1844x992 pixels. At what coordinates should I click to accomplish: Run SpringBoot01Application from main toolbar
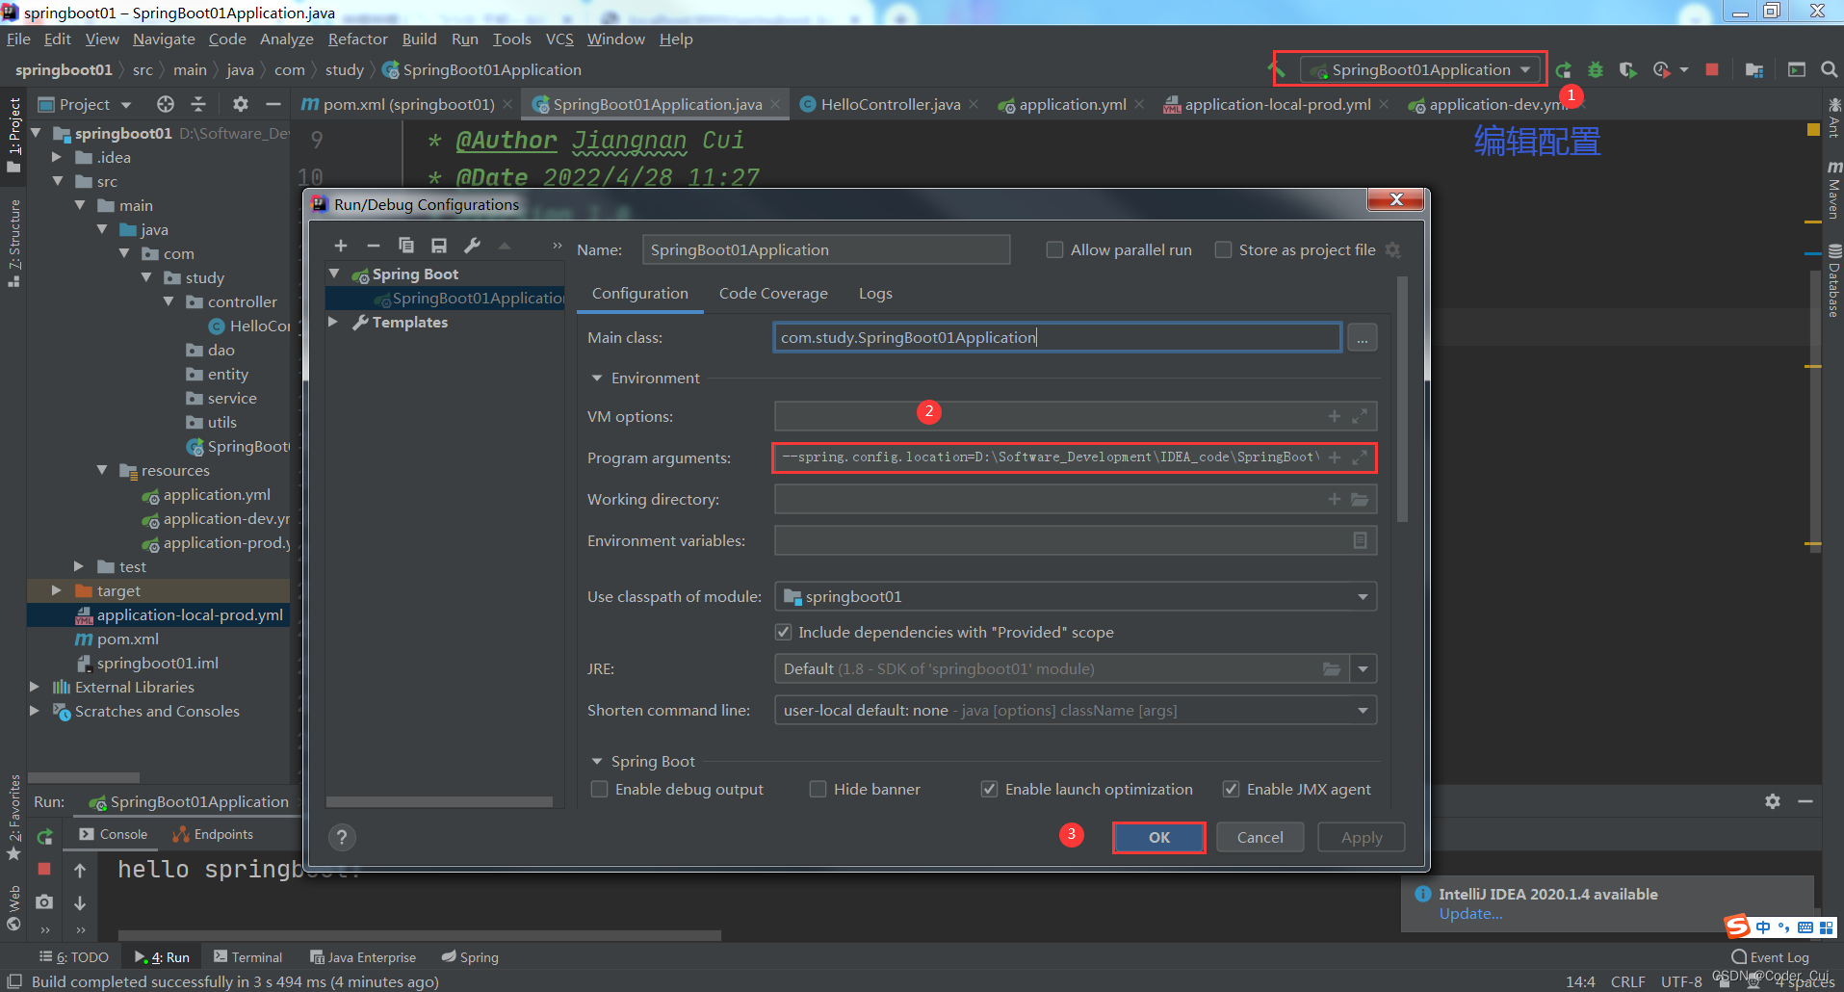(x=1564, y=70)
